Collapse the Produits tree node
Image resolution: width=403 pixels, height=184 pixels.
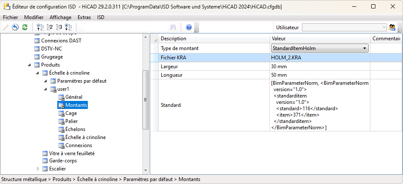point(30,65)
